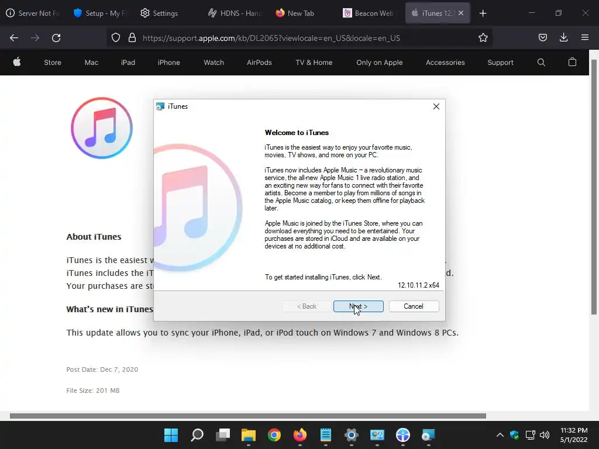The image size is (599, 449).
Task: Open iPad in the Apple navigation bar
Action: tap(128, 63)
